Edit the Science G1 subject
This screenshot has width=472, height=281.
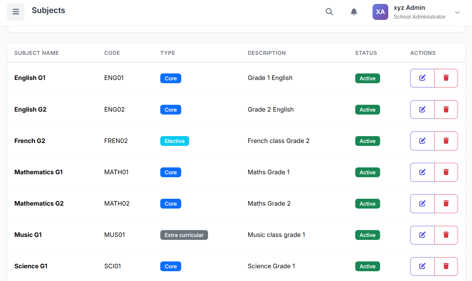click(422, 266)
